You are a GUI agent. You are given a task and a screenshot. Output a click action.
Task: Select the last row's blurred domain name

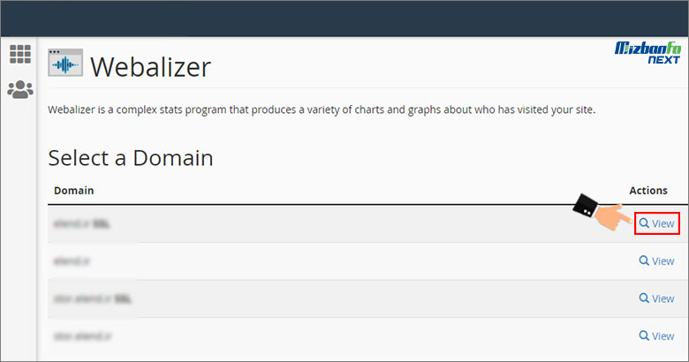pos(83,336)
